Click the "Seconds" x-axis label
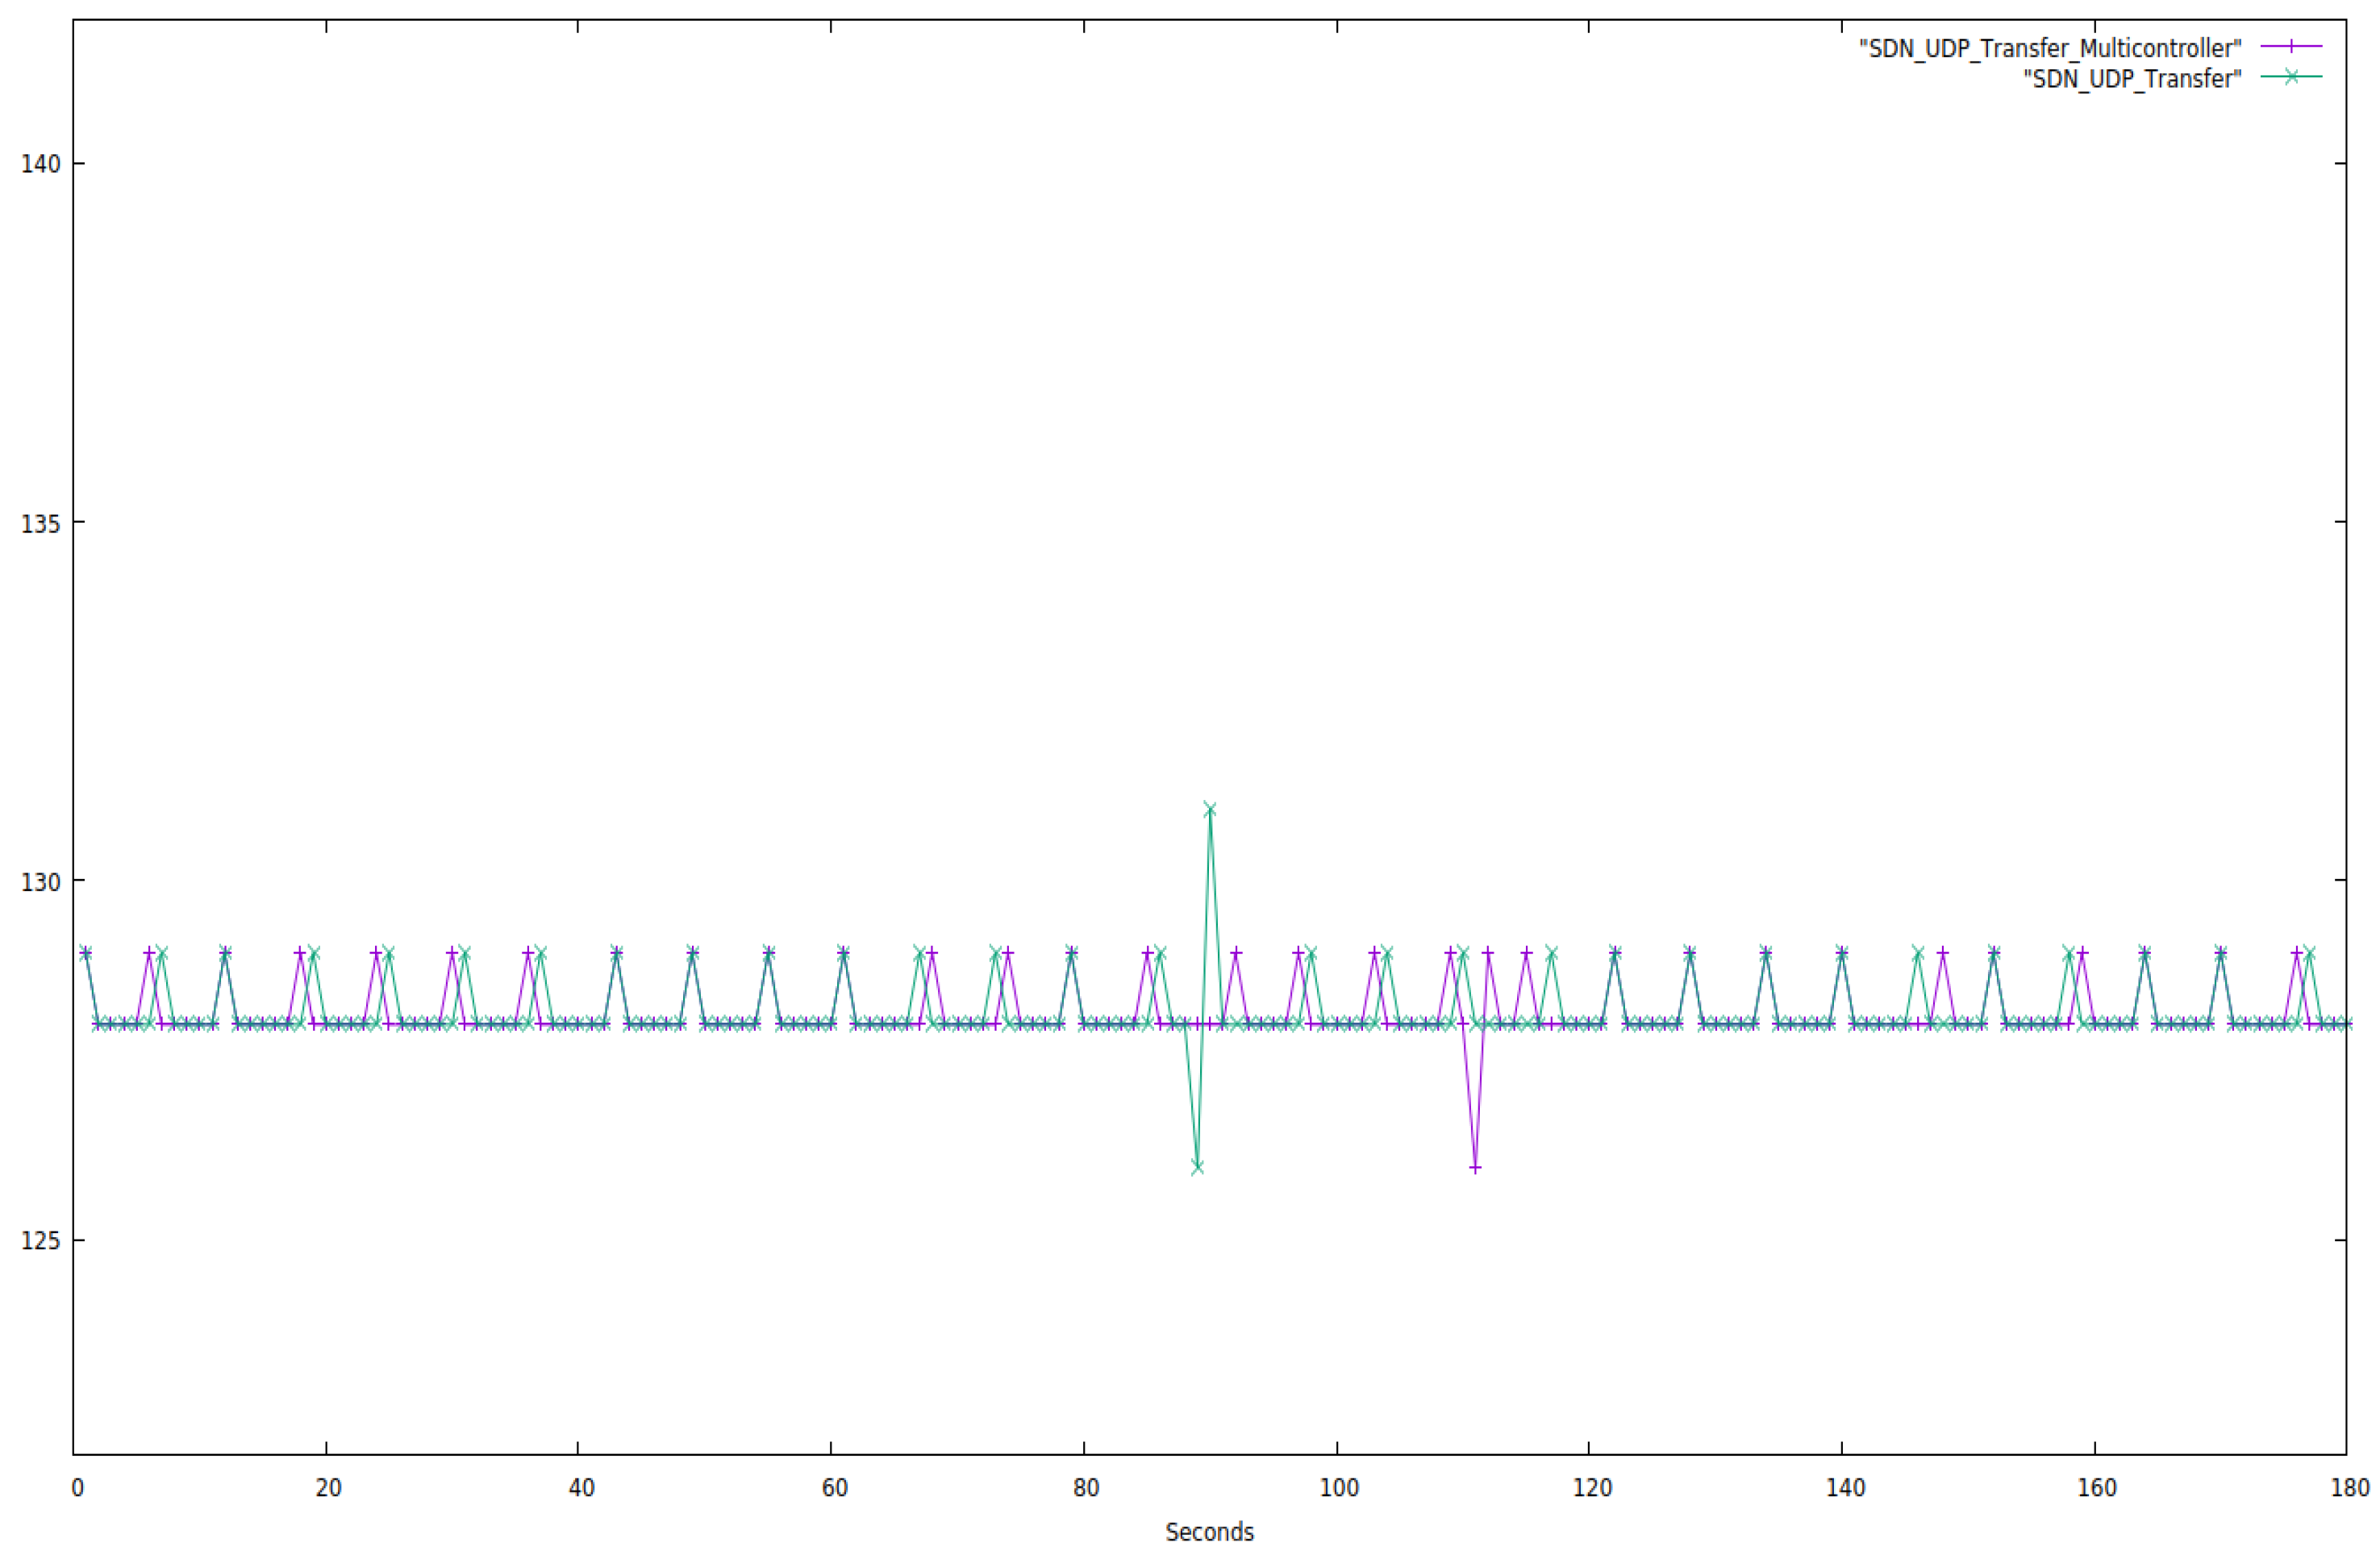Screen dimensions: 2380x1563 pyautogui.click(x=1209, y=1532)
